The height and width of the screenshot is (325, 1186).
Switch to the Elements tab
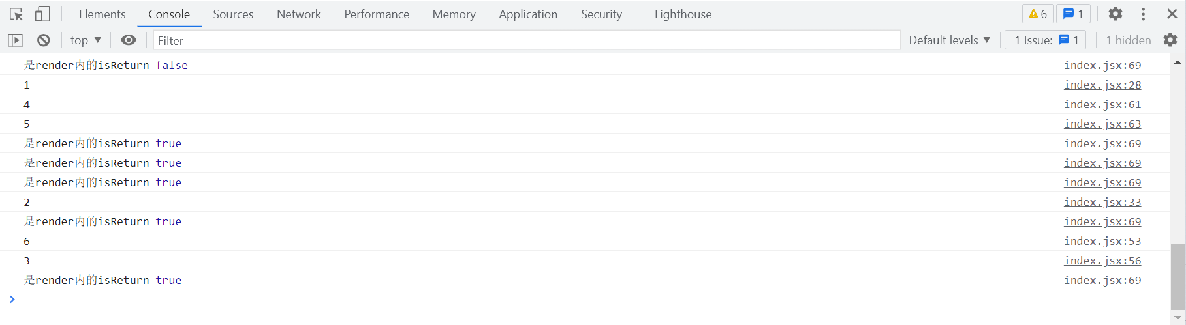[x=102, y=14]
